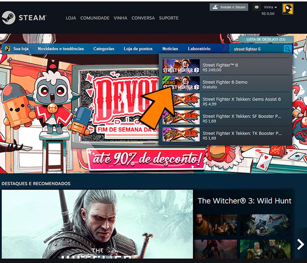
Task: Click the search field with street fighter 6
Action: click(x=256, y=49)
